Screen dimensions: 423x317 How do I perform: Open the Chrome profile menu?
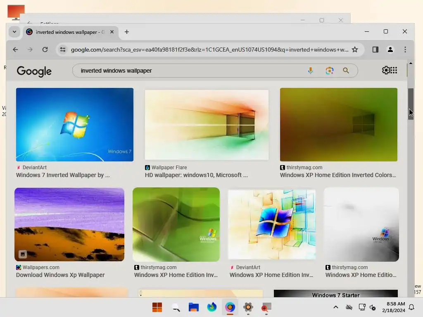tap(390, 50)
